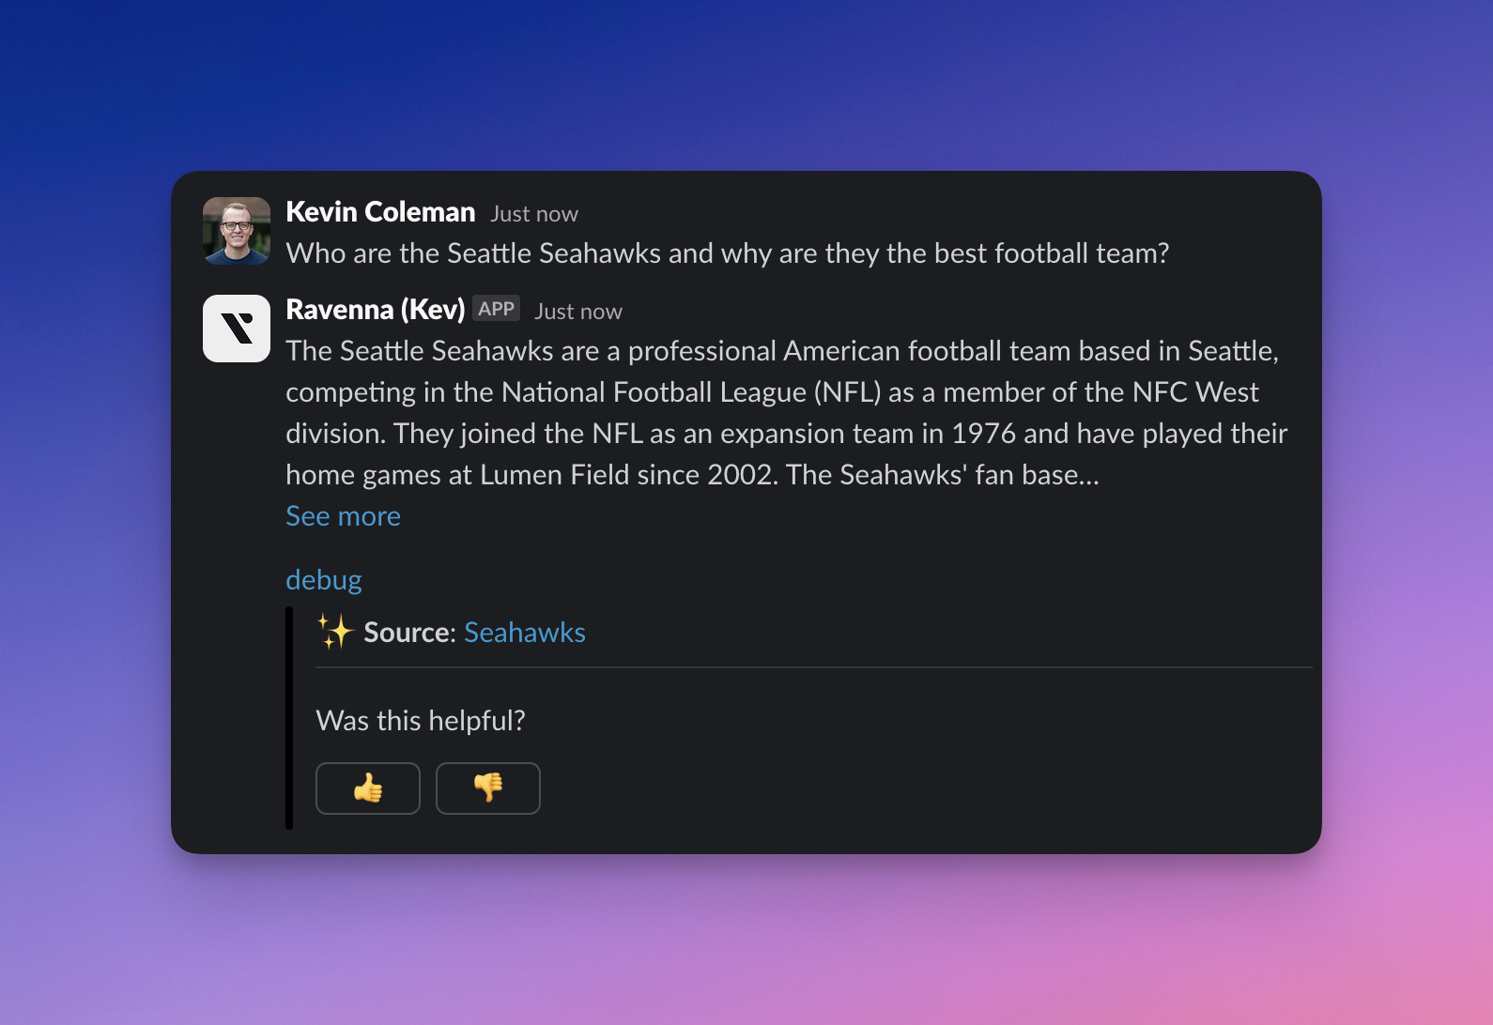Viewport: 1493px width, 1025px height.
Task: Click the APP badge beside Ravenna
Action: pyautogui.click(x=496, y=309)
